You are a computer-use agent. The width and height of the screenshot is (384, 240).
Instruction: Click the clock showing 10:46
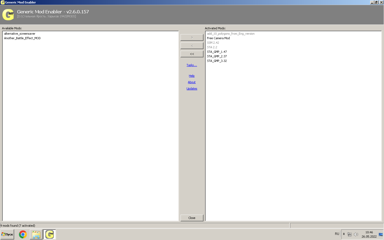(369, 232)
